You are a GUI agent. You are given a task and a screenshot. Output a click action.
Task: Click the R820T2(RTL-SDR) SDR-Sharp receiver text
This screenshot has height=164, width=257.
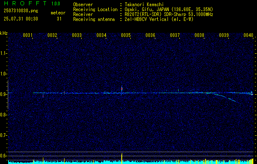[x=169, y=14]
